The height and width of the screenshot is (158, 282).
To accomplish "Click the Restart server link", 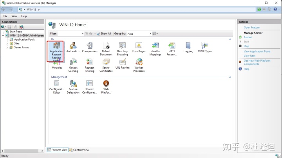I will click(248, 37).
